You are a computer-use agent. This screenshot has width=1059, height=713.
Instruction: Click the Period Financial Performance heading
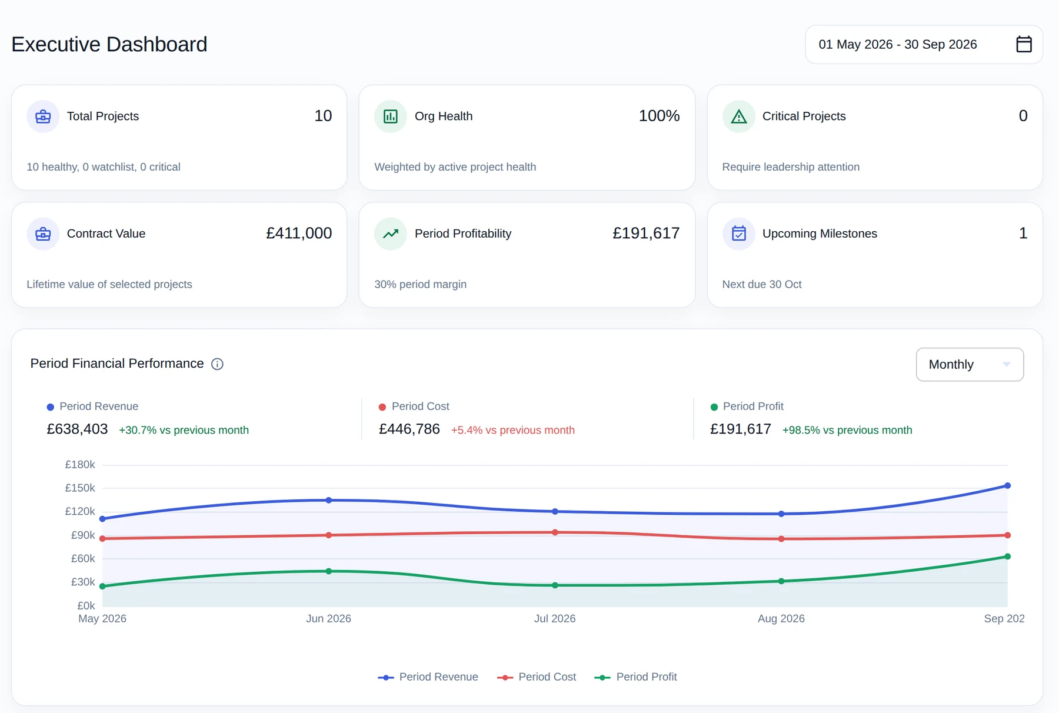pyautogui.click(x=117, y=364)
